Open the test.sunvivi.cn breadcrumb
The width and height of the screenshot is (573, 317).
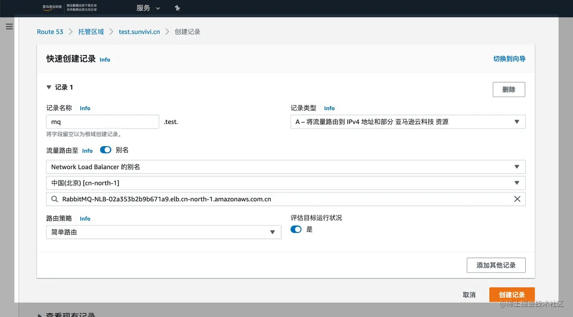[x=139, y=32]
